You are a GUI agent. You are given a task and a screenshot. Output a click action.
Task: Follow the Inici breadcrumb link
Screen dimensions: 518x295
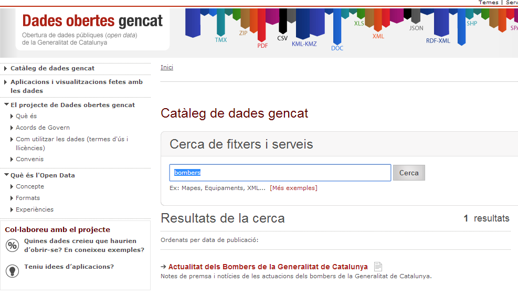pos(167,67)
